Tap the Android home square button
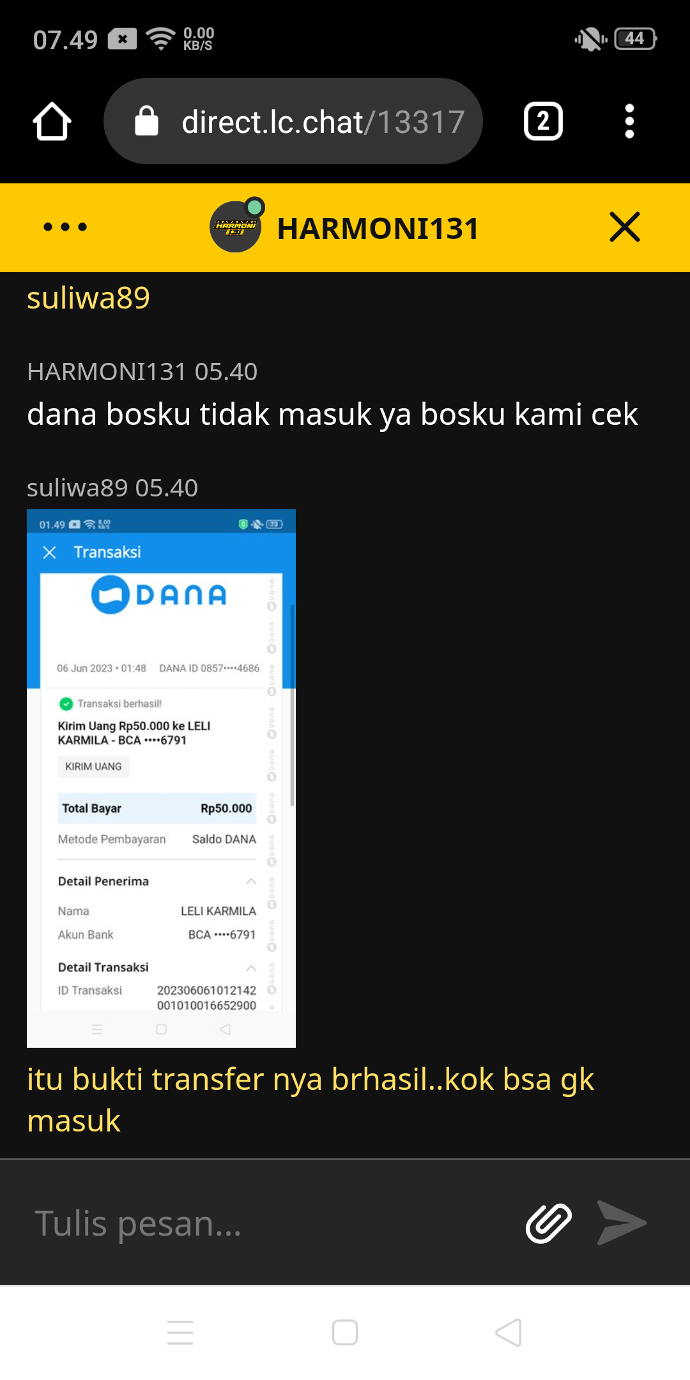 [x=345, y=1333]
